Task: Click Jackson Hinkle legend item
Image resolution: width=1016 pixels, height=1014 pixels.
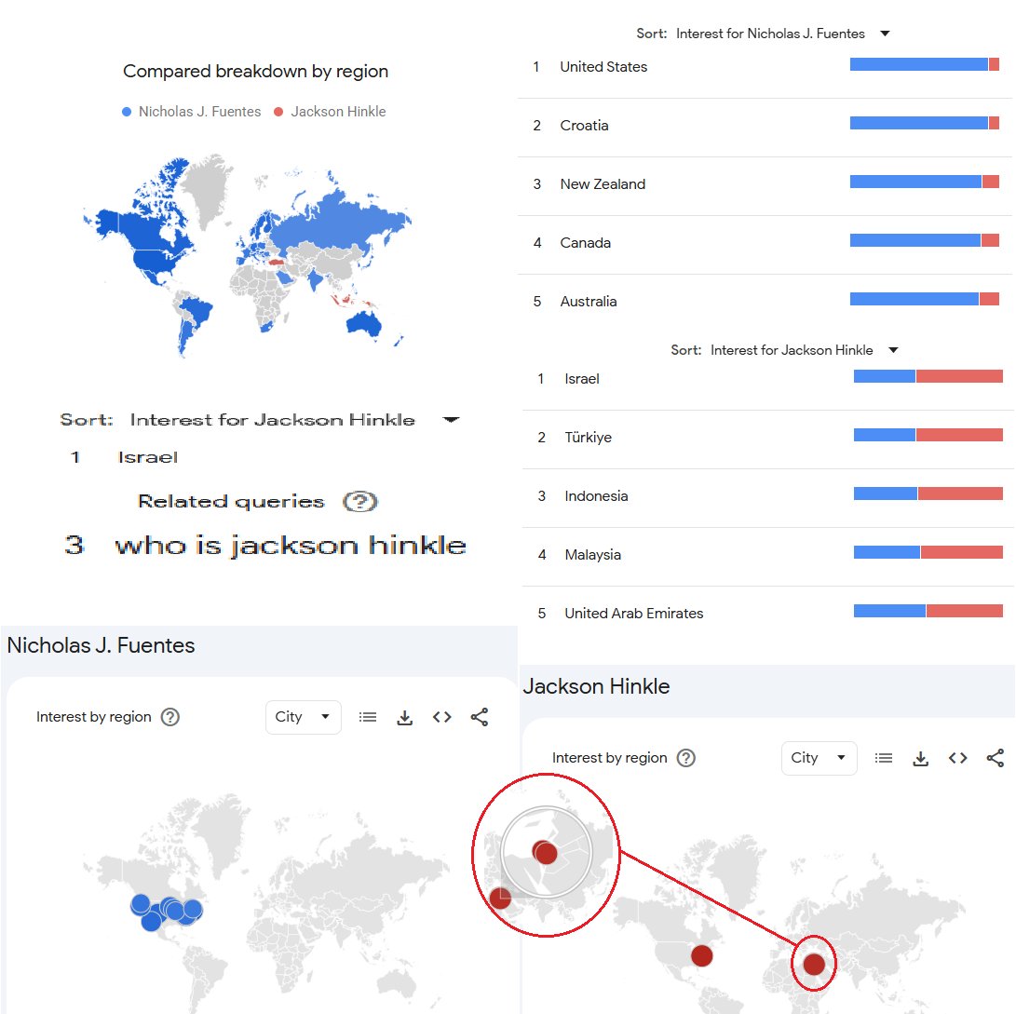Action: click(x=330, y=112)
